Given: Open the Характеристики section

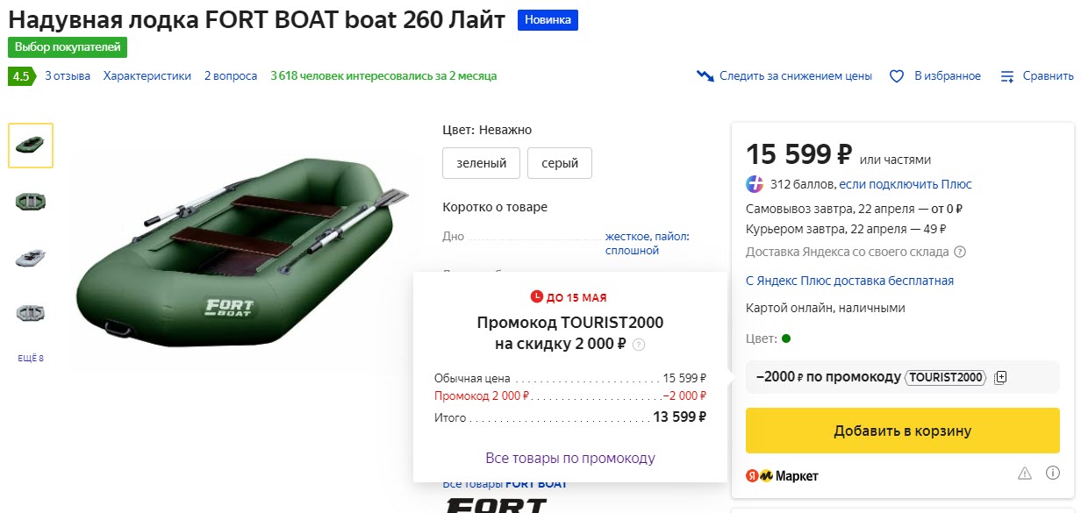Looking at the screenshot, I should click(x=147, y=76).
